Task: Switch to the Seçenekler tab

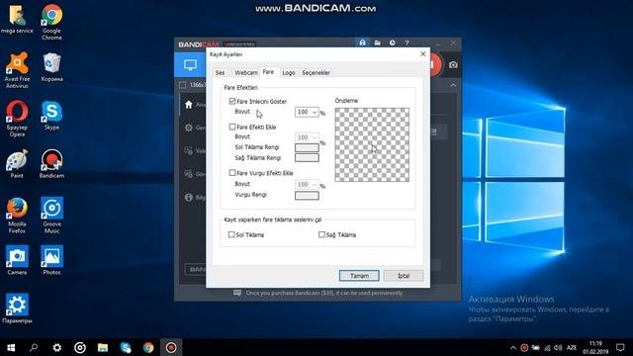Action: 316,72
